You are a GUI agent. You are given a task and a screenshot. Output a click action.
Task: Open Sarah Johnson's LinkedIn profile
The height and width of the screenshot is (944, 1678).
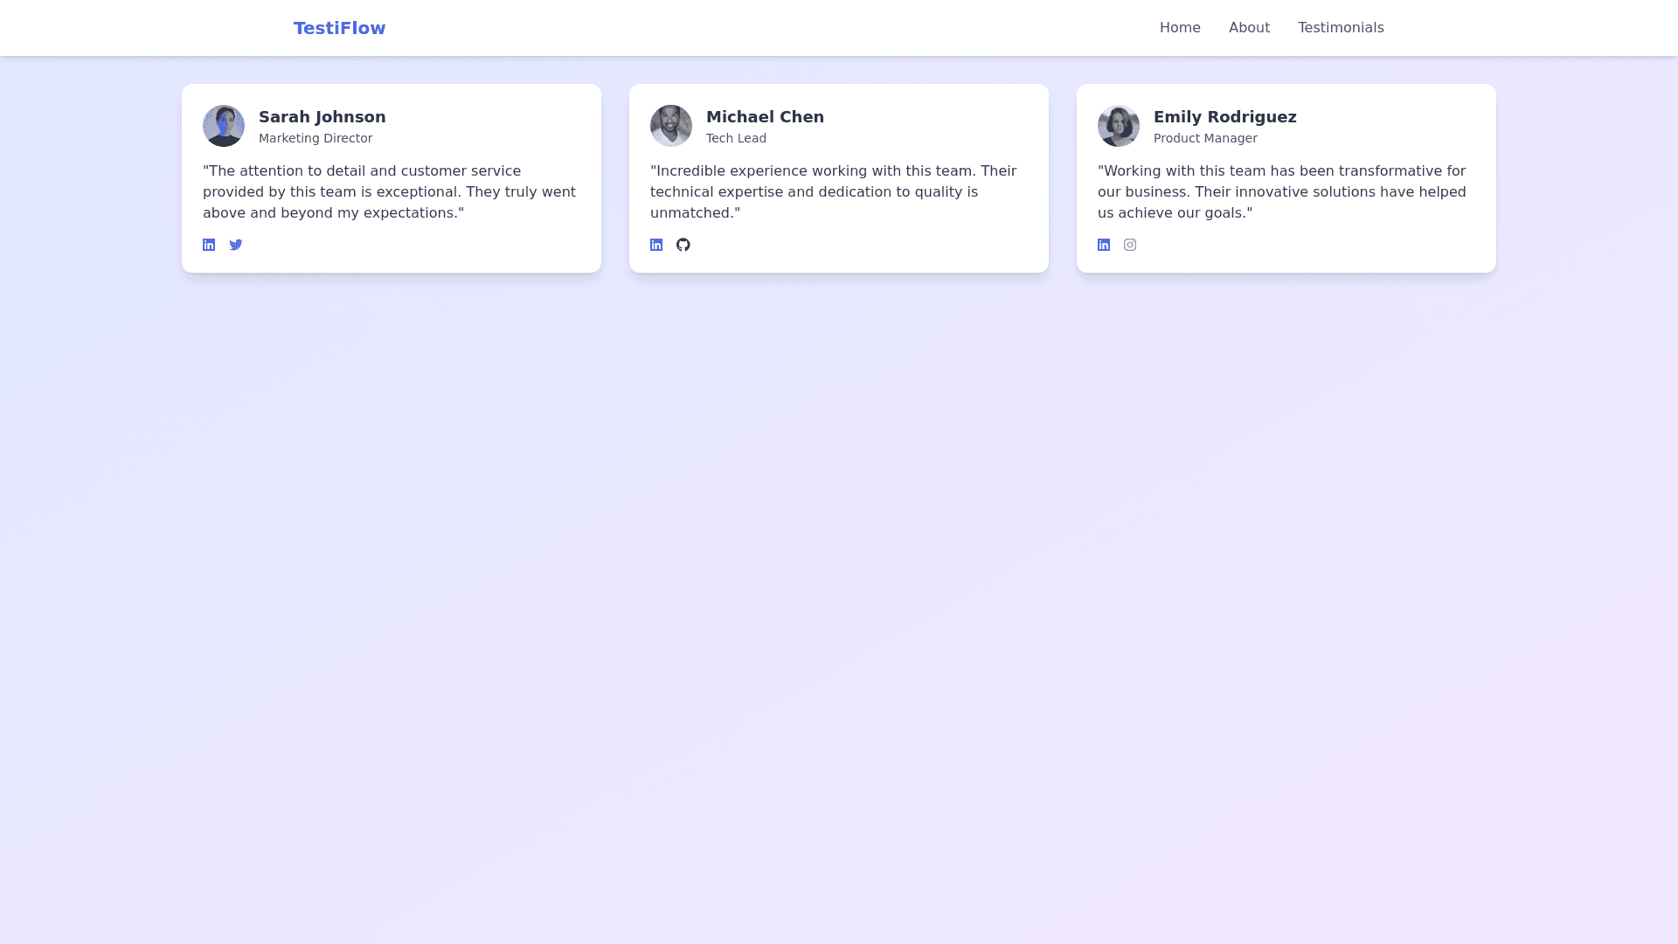[209, 245]
